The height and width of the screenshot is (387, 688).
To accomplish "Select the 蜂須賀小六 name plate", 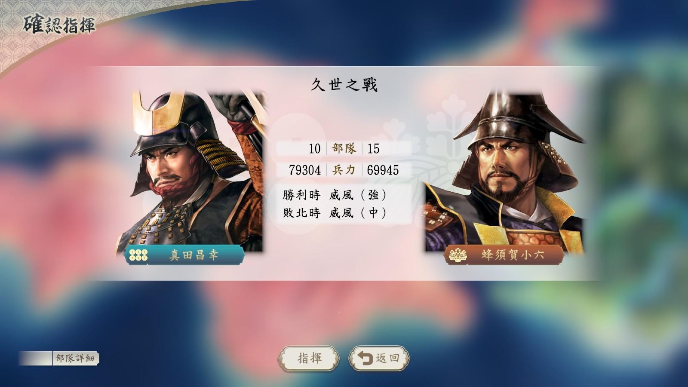I will tap(504, 255).
